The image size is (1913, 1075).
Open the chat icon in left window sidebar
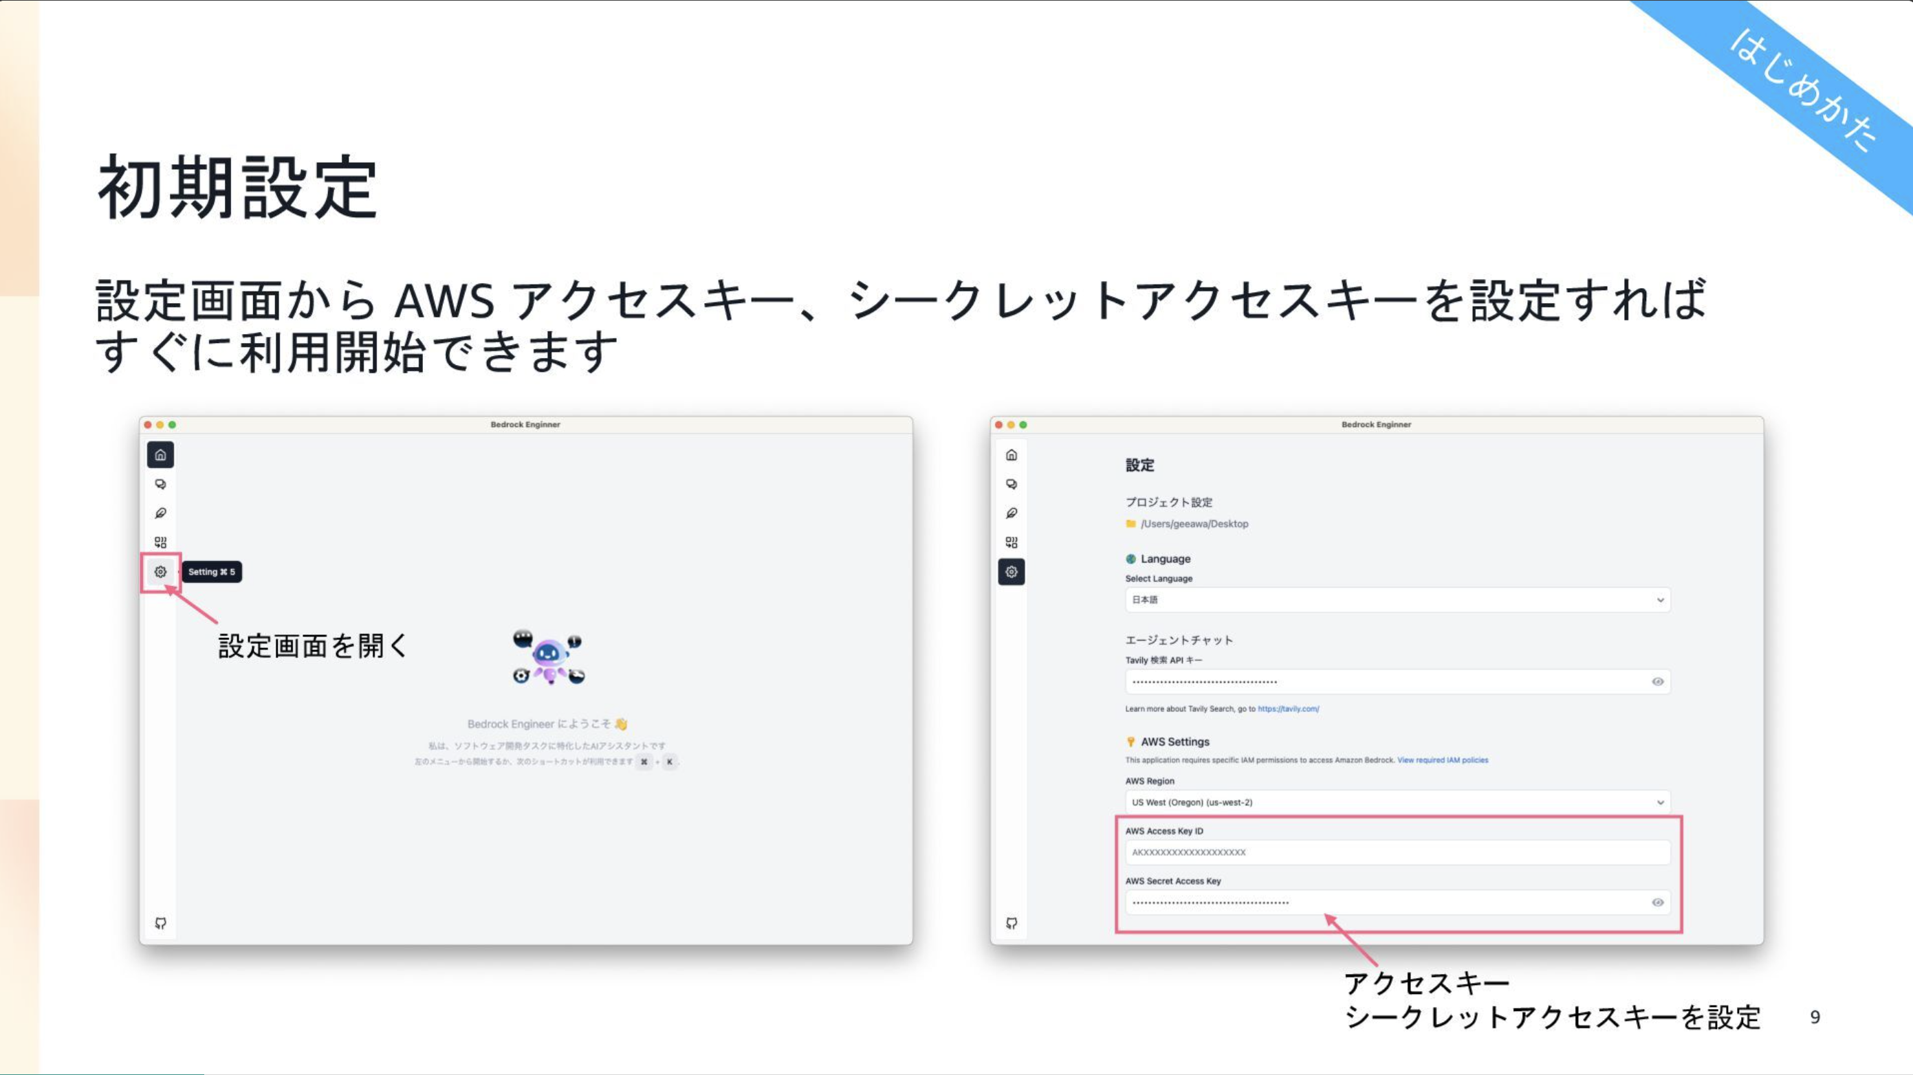click(x=160, y=484)
